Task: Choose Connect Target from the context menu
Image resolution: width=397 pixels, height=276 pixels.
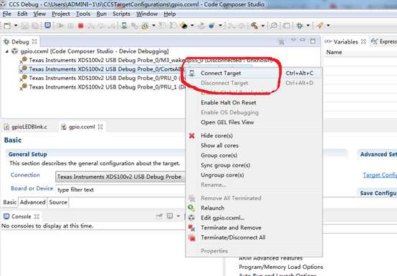Action: 254,73
